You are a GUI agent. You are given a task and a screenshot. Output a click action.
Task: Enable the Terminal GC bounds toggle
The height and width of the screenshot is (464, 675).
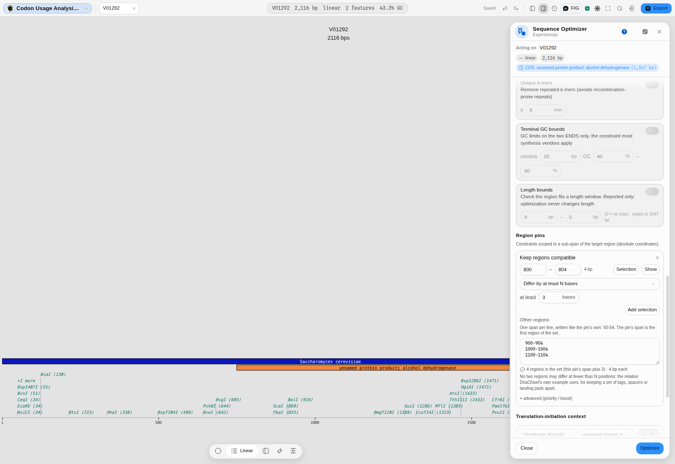[x=652, y=131]
